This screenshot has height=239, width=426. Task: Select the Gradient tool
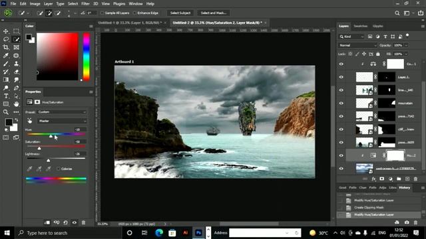[6, 80]
